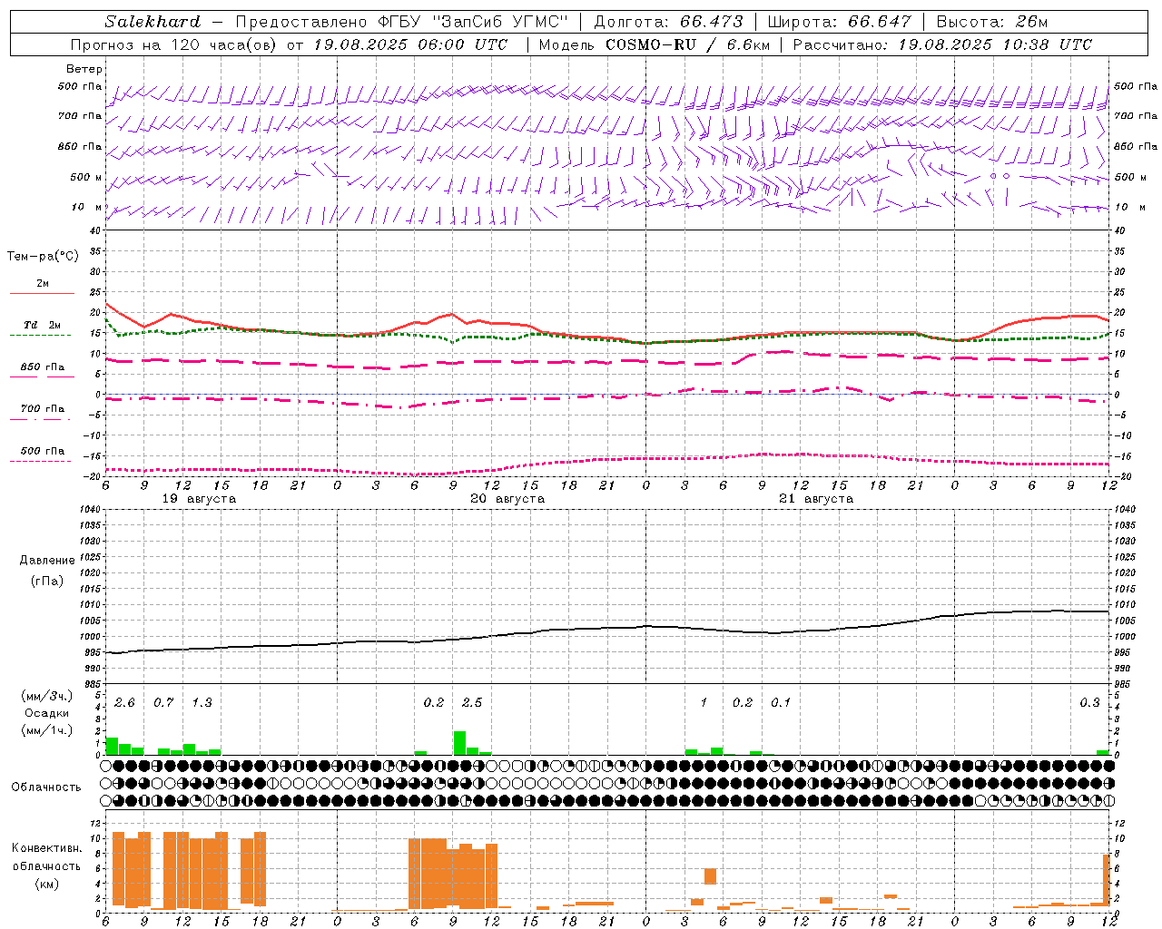This screenshot has width=1162, height=929.
Task: Click the red '2м' temperature legend line
Action: tap(42, 293)
